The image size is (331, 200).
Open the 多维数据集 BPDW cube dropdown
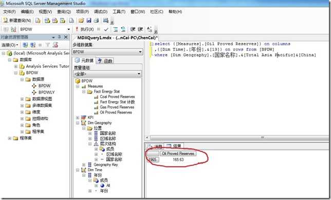140,52
